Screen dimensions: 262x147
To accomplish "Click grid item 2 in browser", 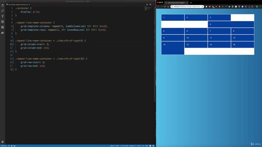I will pos(196,18).
